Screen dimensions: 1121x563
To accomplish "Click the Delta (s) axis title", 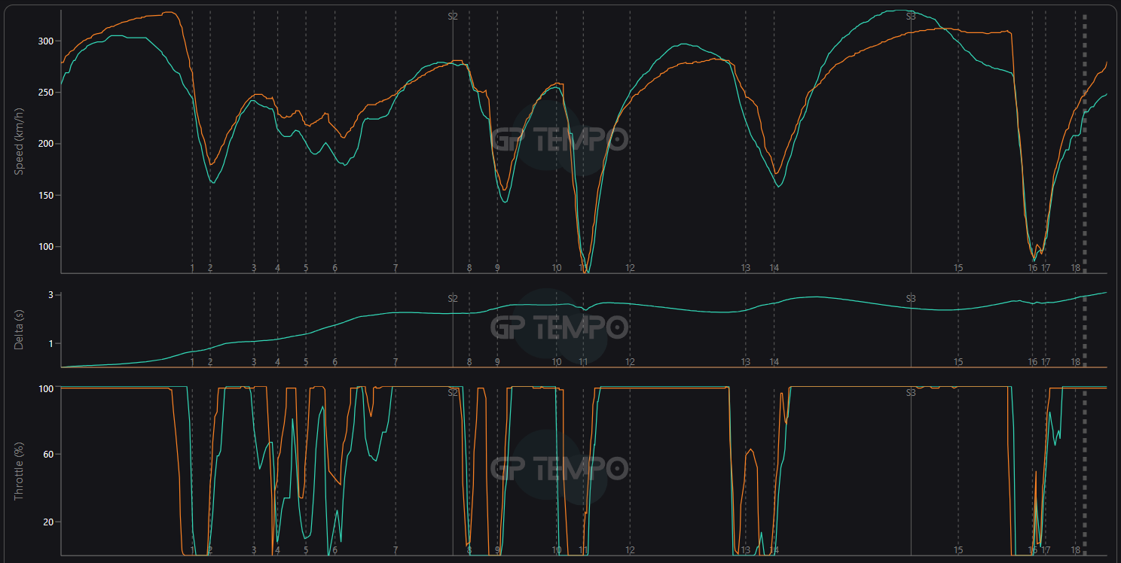I will [20, 329].
